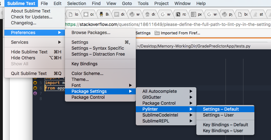271x140 pixels.
Task: Open the View menu
Action: click(x=111, y=3)
